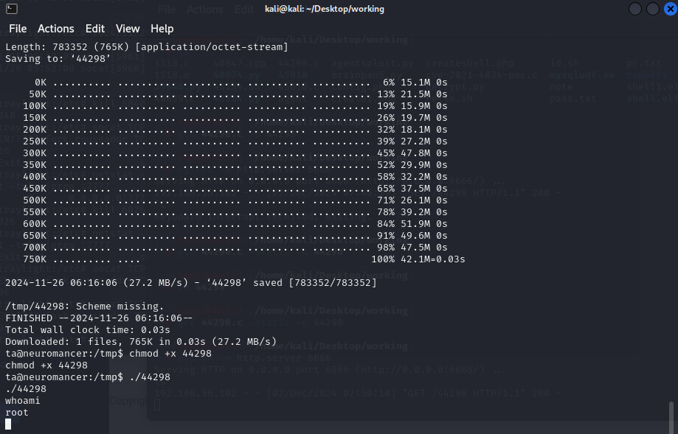Close the terminal window with blue X
The image size is (678, 434).
click(670, 9)
